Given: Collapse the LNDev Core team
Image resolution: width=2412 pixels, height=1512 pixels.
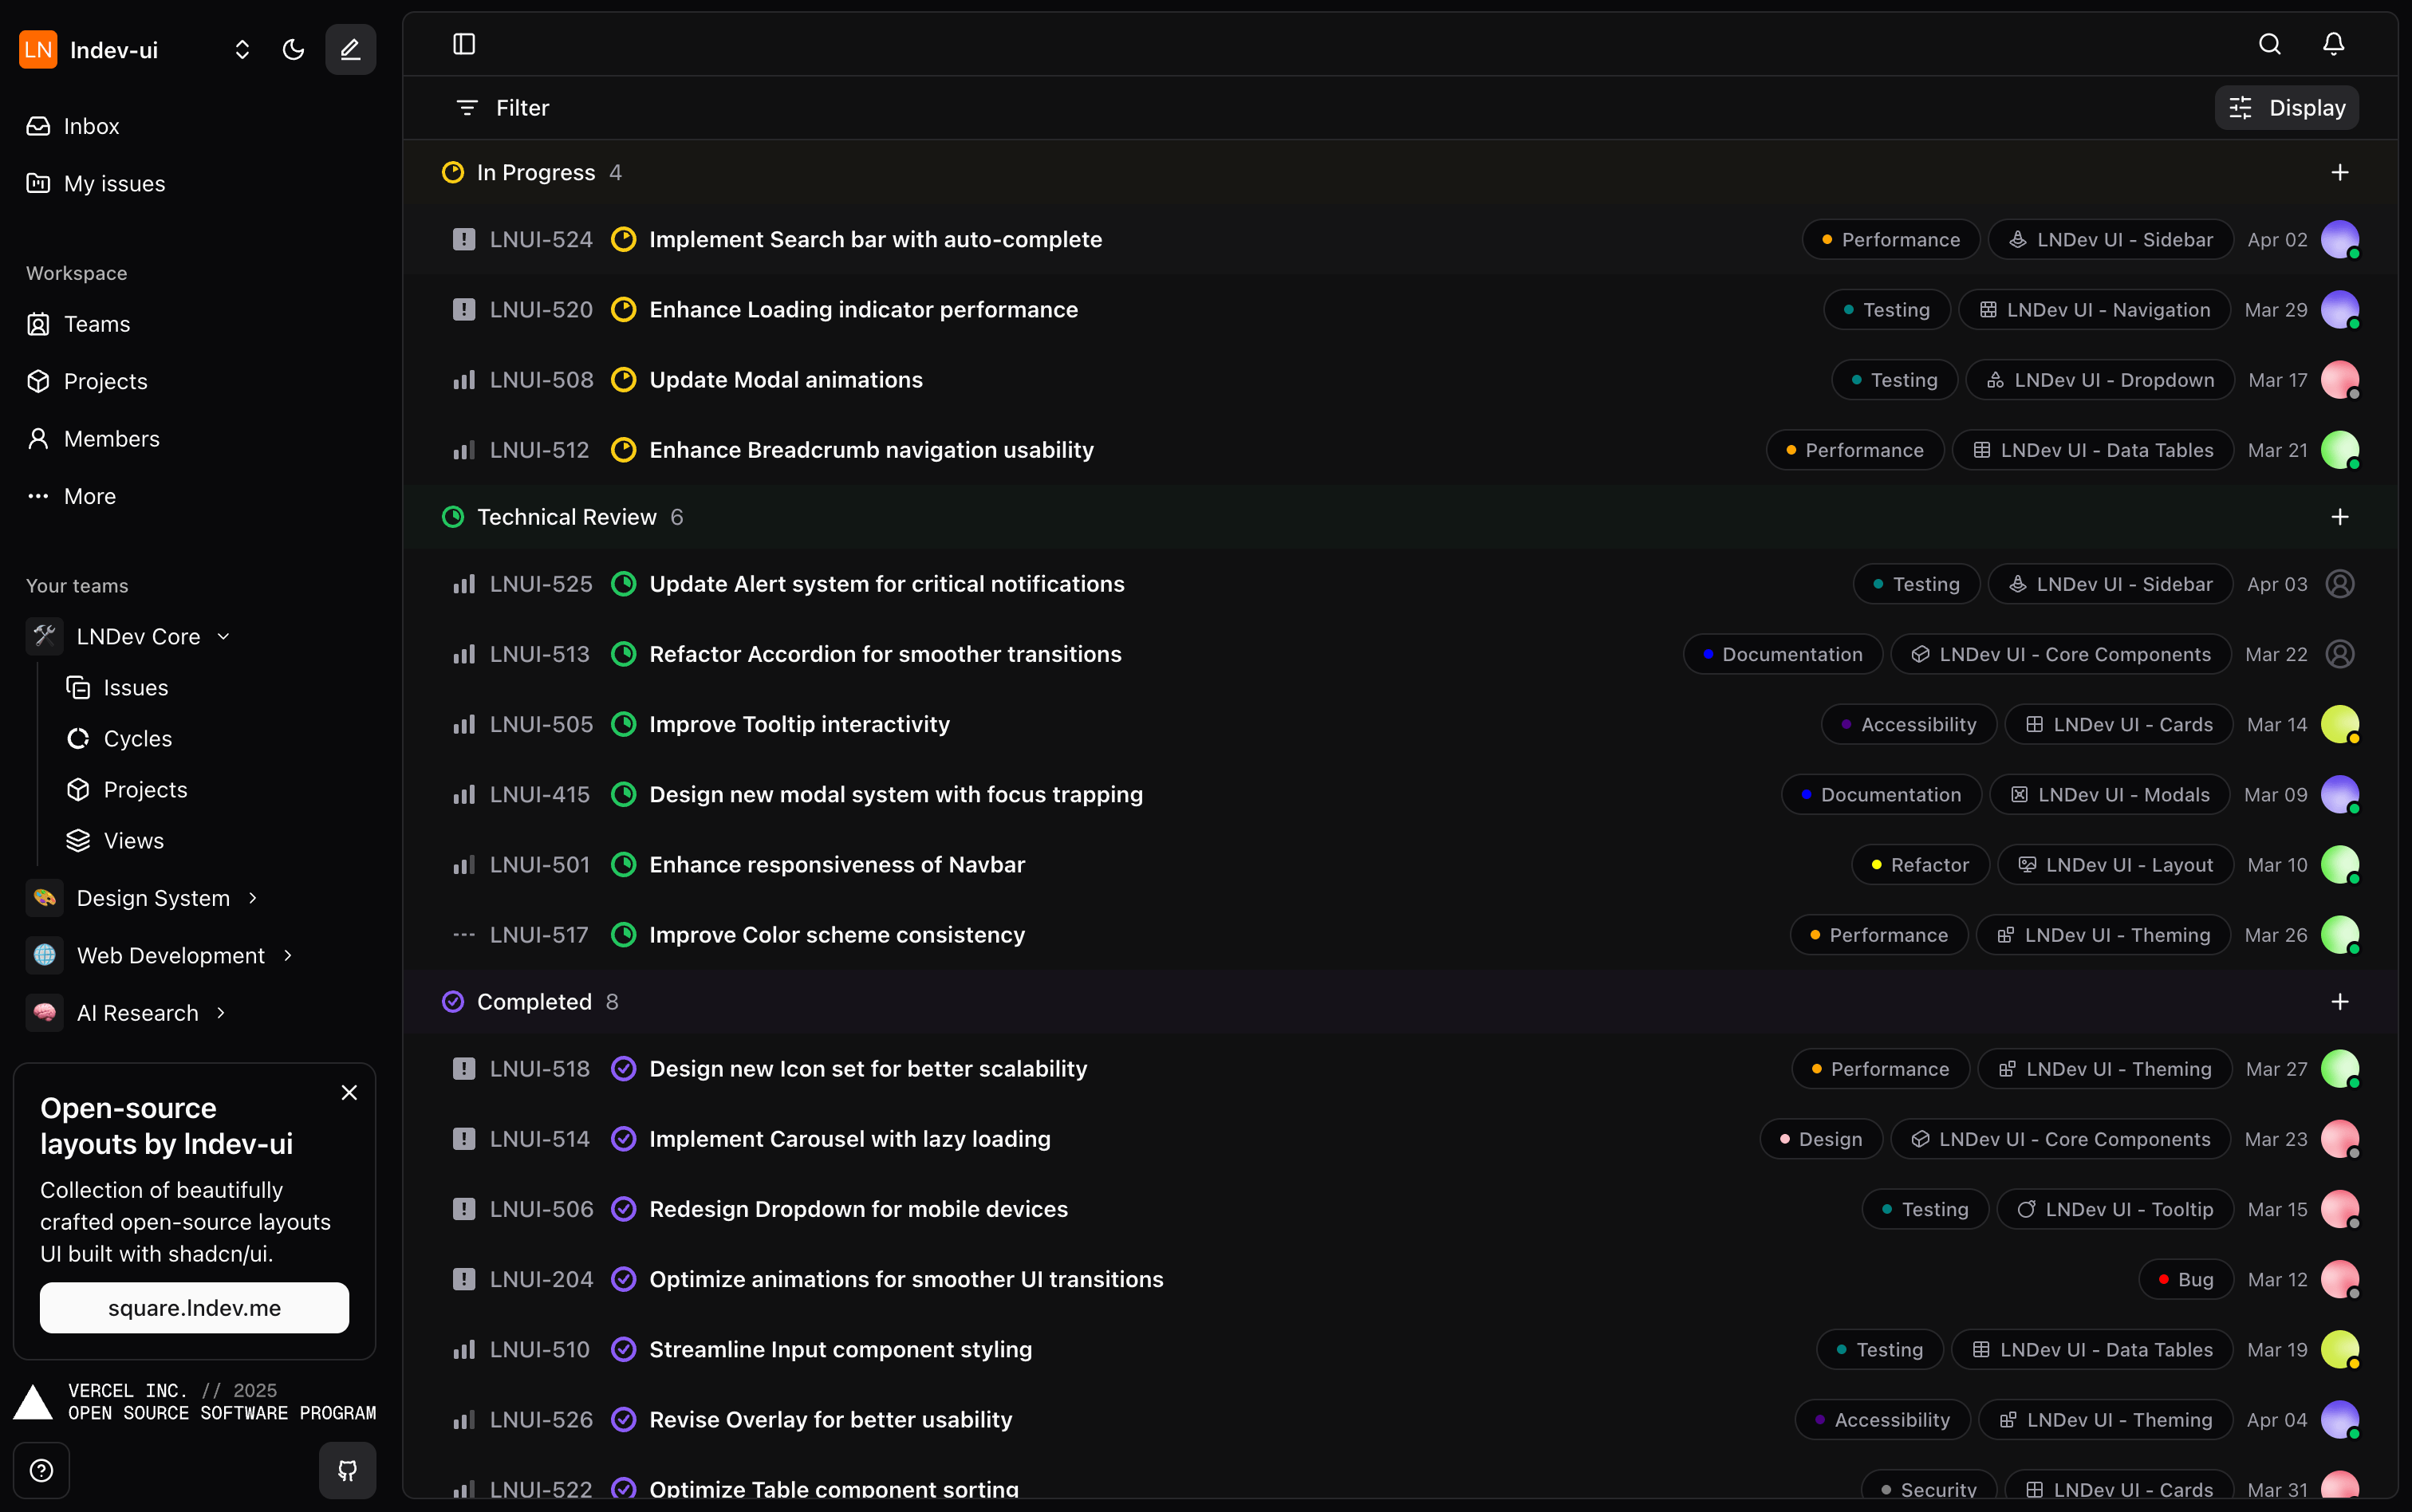Looking at the screenshot, I should (x=223, y=636).
